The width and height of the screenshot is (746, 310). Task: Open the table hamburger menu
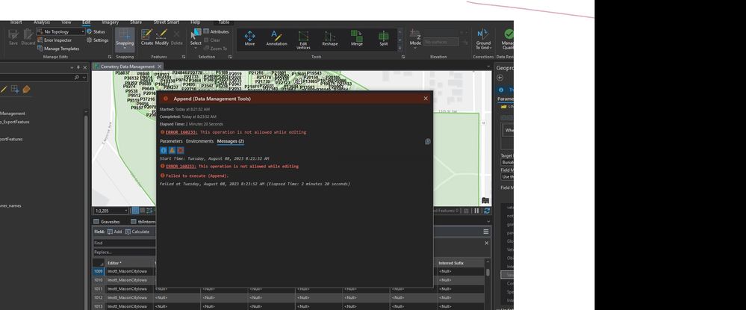485,232
